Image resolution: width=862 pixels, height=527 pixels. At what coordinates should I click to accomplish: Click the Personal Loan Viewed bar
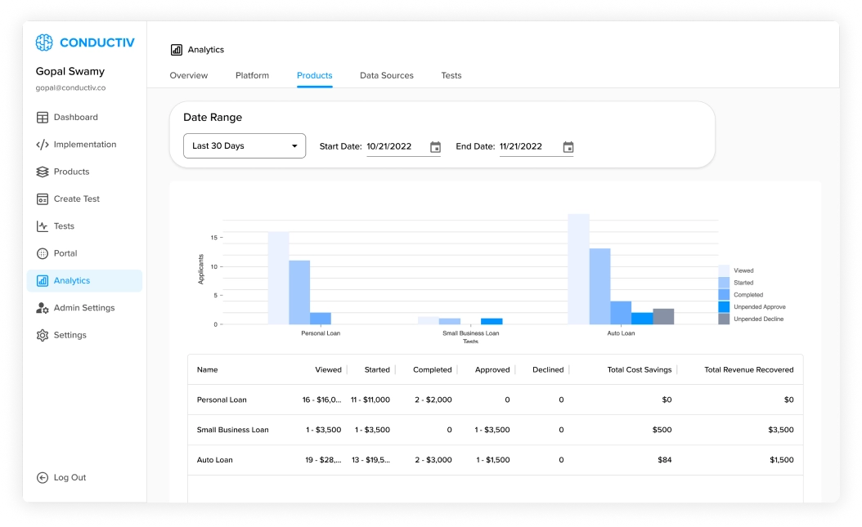(278, 279)
